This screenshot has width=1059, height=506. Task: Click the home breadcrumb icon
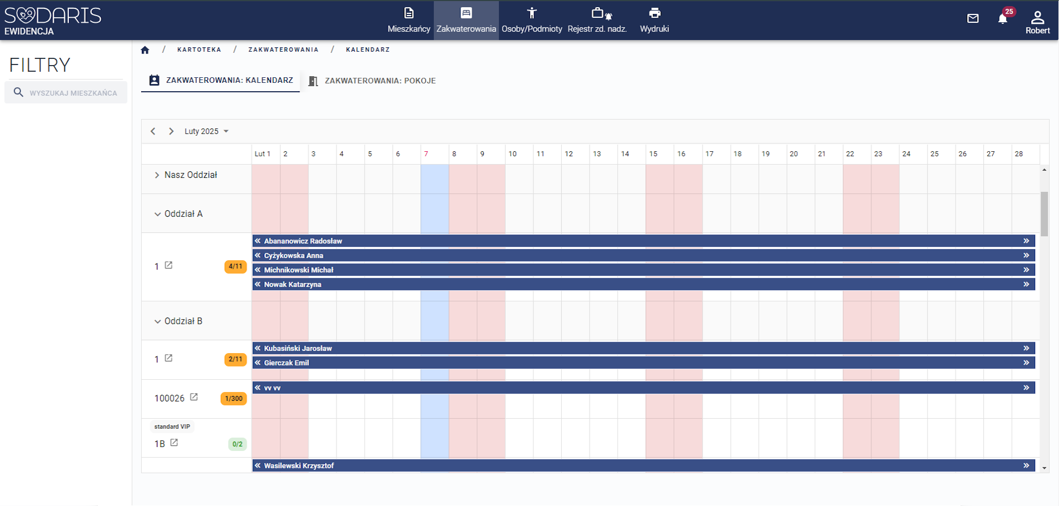(145, 50)
